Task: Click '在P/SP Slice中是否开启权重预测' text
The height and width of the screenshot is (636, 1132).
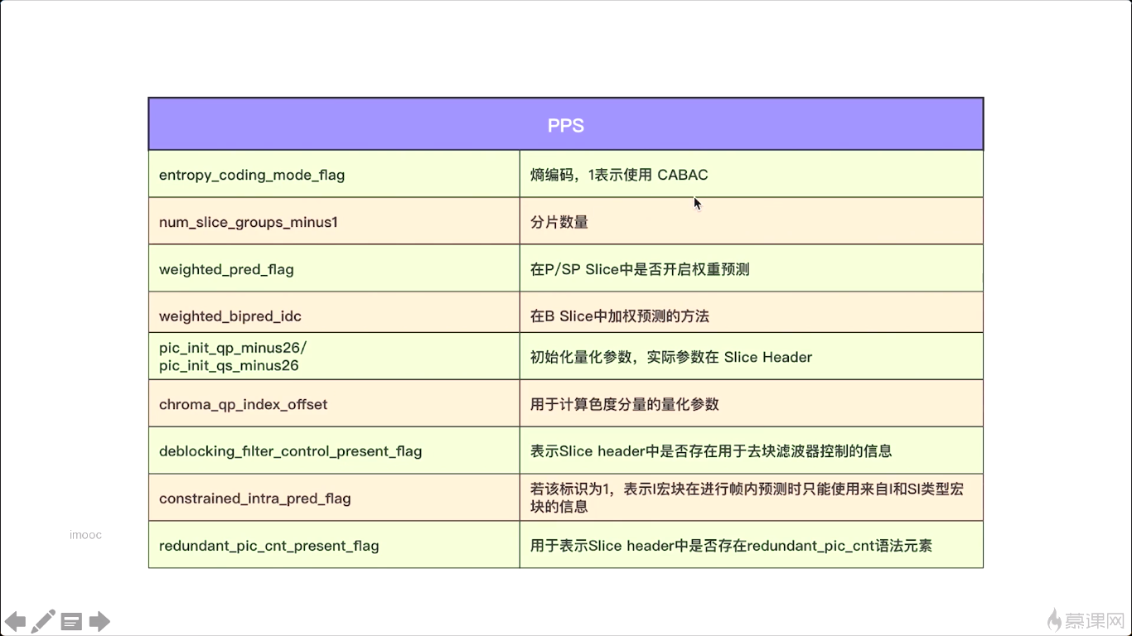Action: 640,269
